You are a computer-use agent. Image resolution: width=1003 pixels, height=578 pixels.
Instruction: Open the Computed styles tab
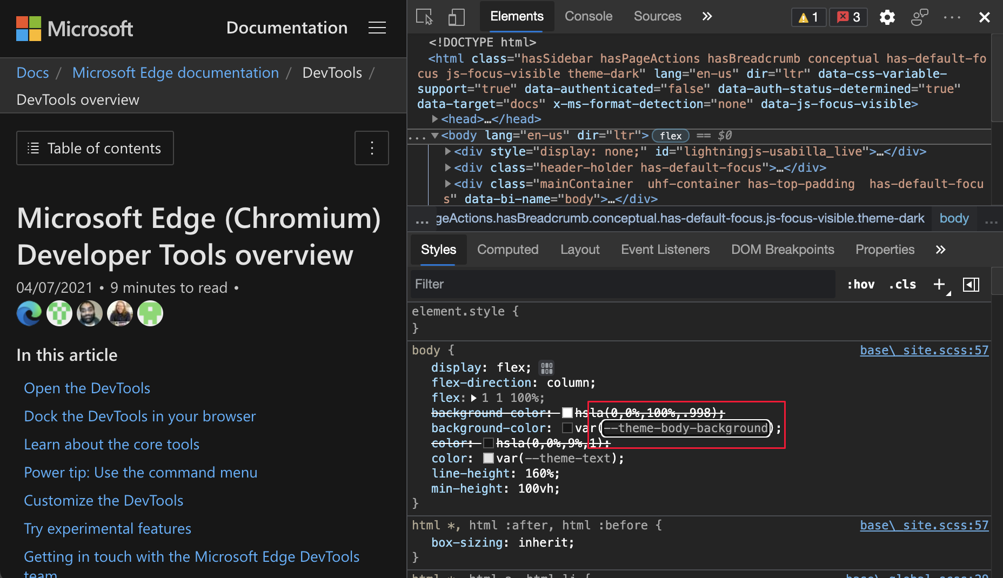tap(507, 250)
